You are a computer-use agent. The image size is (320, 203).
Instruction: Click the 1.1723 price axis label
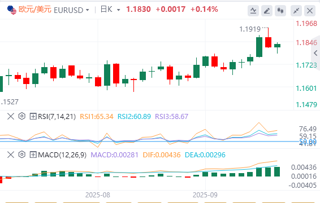coord(306,65)
